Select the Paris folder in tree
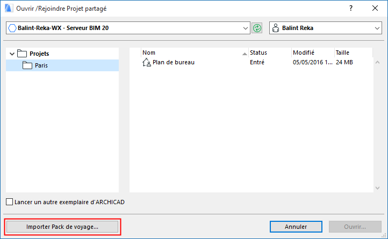 pyautogui.click(x=41, y=65)
